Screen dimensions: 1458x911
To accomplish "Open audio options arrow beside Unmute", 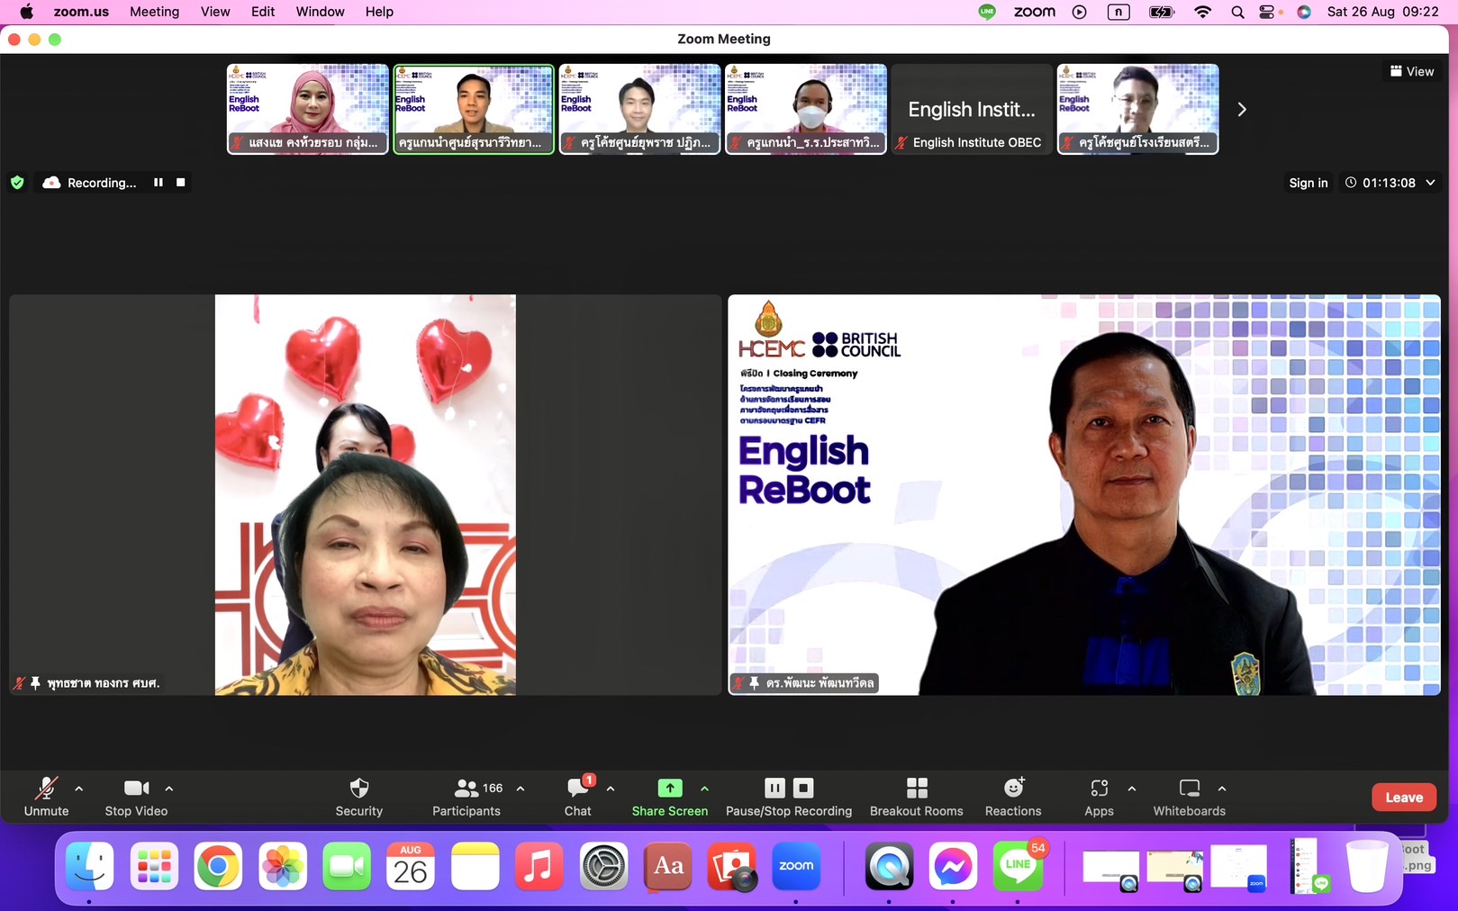I will [x=79, y=789].
